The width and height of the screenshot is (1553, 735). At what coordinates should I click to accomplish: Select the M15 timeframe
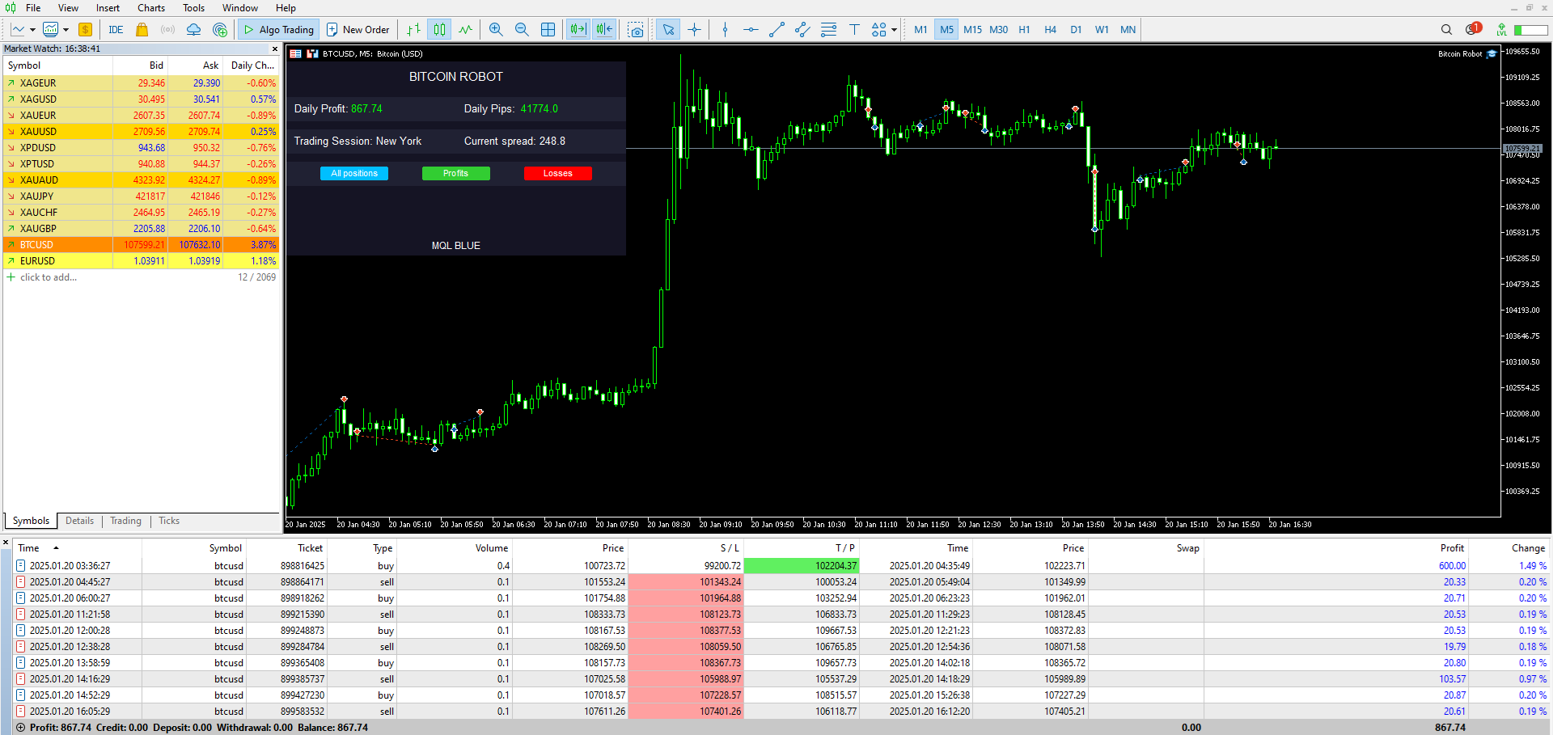[972, 30]
